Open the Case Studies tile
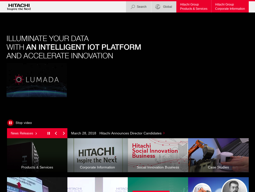255x192 pixels. [218, 155]
